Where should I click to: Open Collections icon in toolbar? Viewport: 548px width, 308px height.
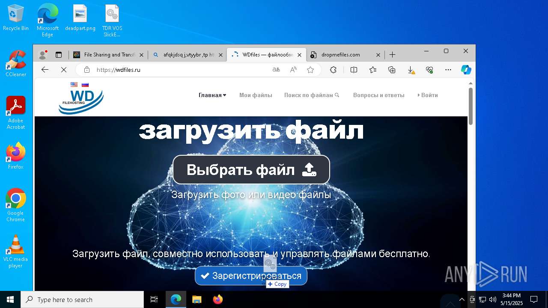click(392, 70)
